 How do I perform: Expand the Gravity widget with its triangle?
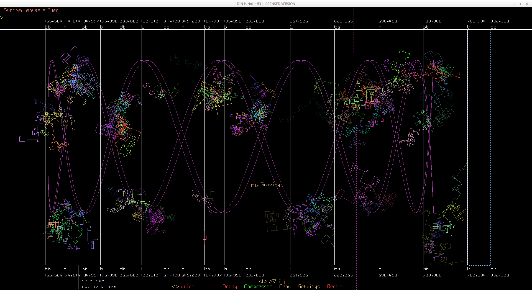pos(257,186)
